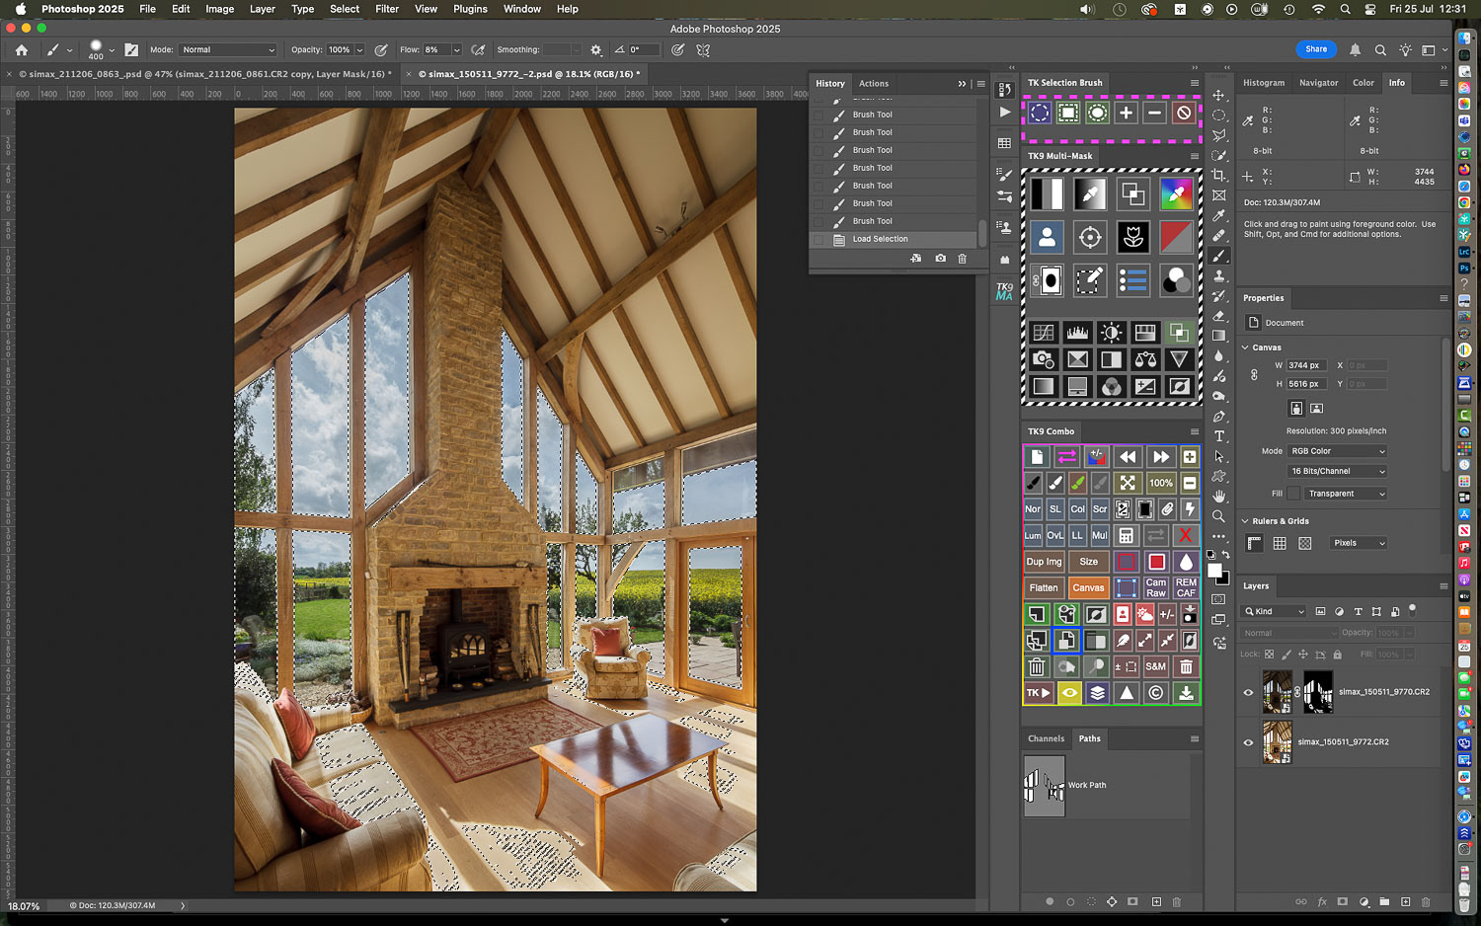
Task: Add a Levels histogram adjustment from Multi-Mask
Action: 1077,333
